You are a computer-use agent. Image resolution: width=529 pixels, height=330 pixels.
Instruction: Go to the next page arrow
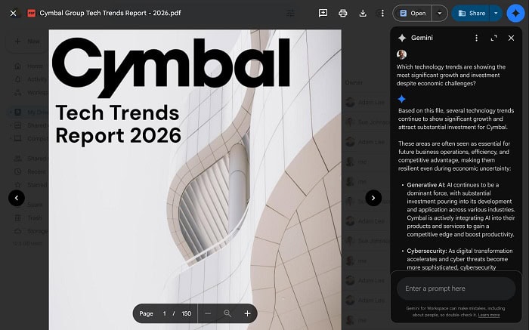click(373, 198)
